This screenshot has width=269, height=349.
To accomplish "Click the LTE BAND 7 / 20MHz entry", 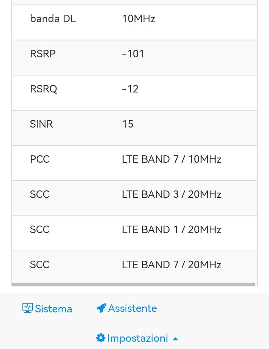I will pos(172,264).
